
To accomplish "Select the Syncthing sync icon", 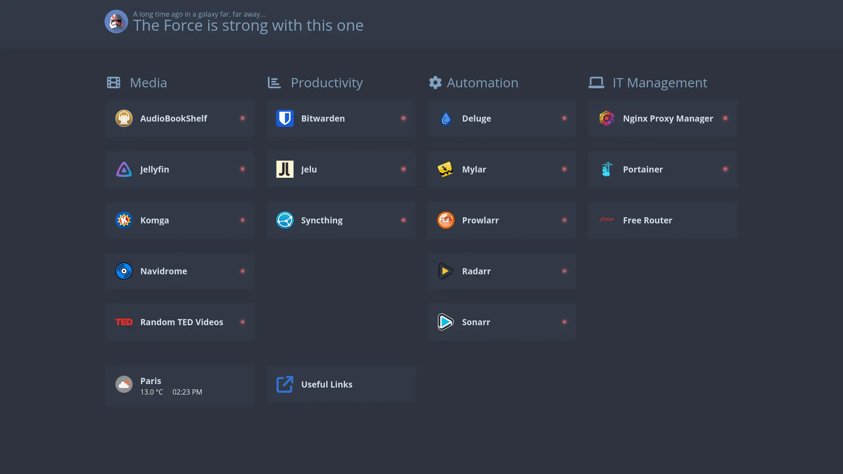I will click(285, 220).
